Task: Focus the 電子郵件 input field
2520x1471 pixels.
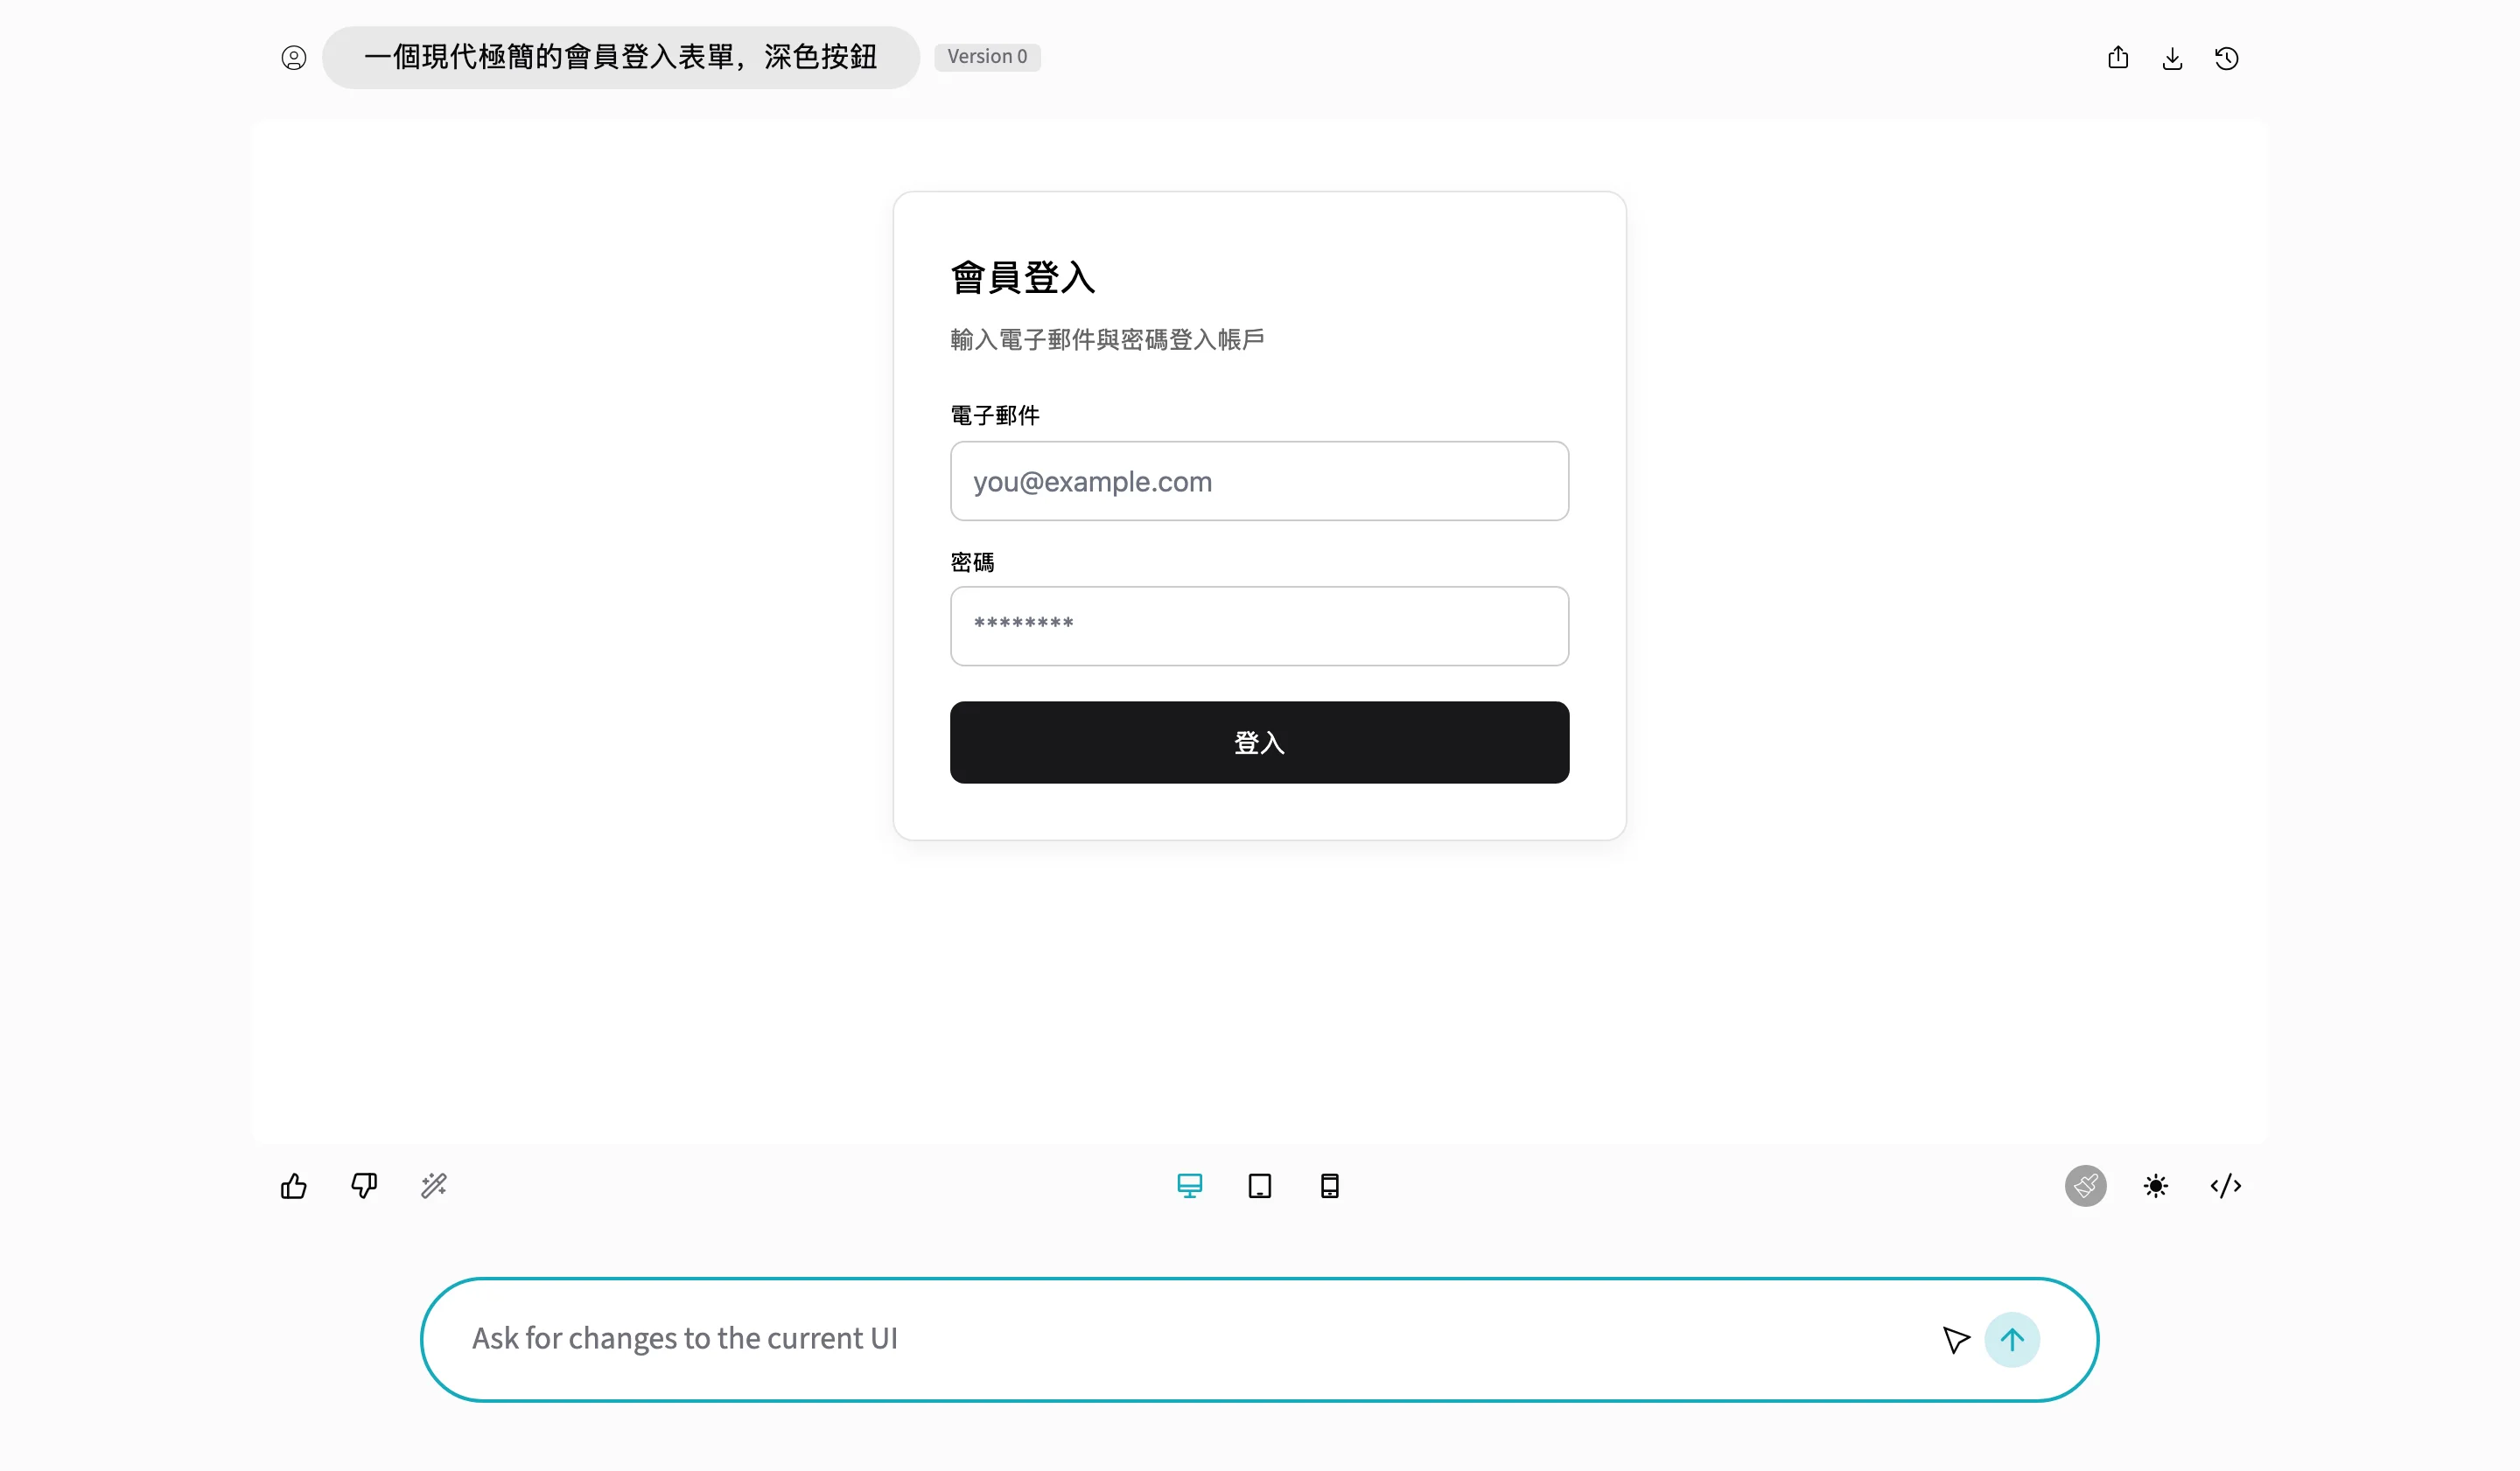Action: (x=1259, y=481)
